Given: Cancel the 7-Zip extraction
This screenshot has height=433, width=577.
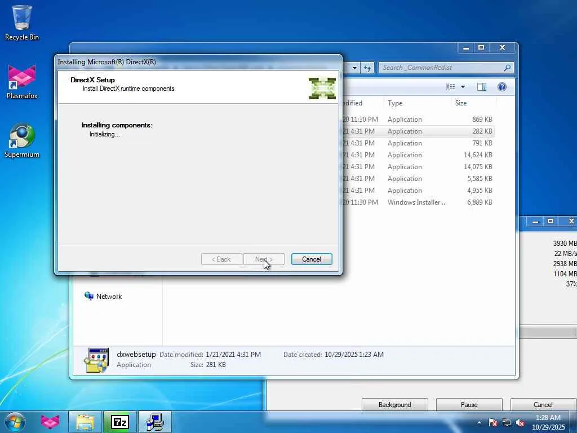Looking at the screenshot, I should (x=543, y=405).
